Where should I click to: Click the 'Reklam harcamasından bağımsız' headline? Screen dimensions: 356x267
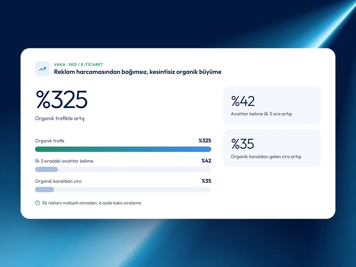138,72
